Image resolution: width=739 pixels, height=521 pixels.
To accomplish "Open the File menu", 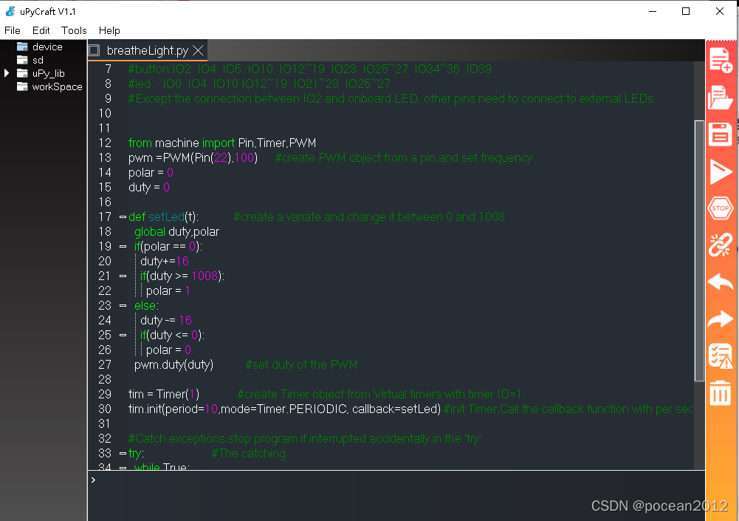I will tap(13, 31).
